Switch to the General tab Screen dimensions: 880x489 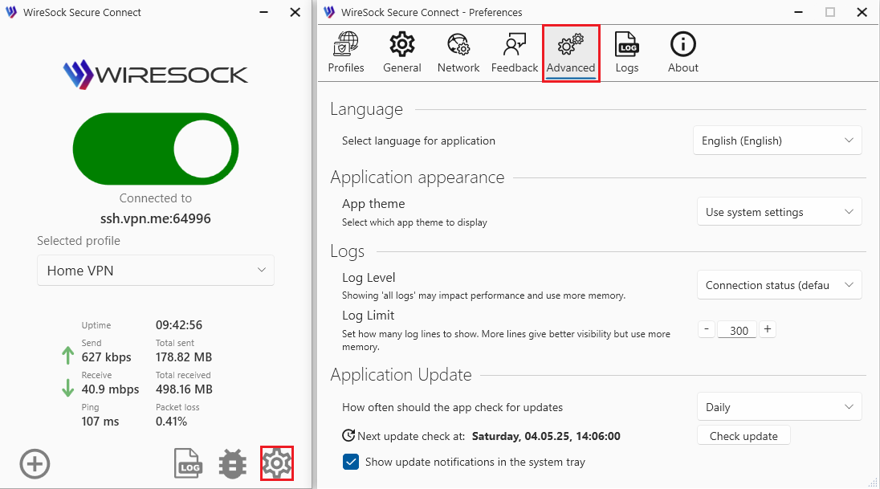(x=401, y=53)
